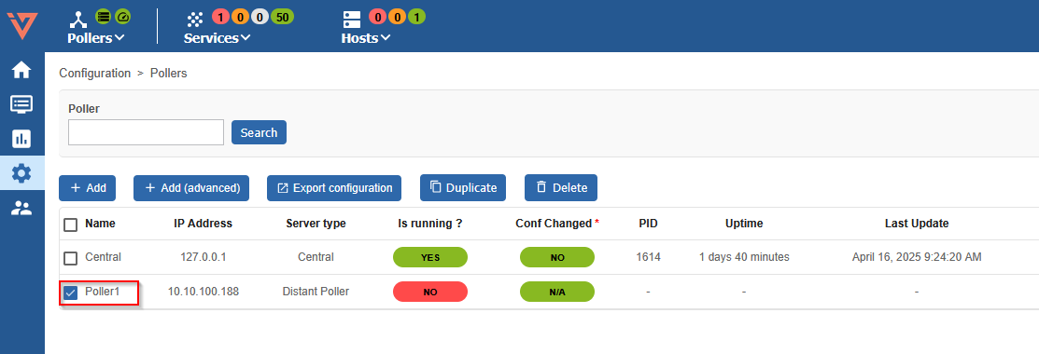Click the Add (advanced) button
The image size is (1039, 354).
tap(191, 188)
